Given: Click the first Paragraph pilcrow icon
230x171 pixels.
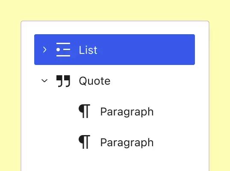Looking at the screenshot, I should (x=84, y=111).
